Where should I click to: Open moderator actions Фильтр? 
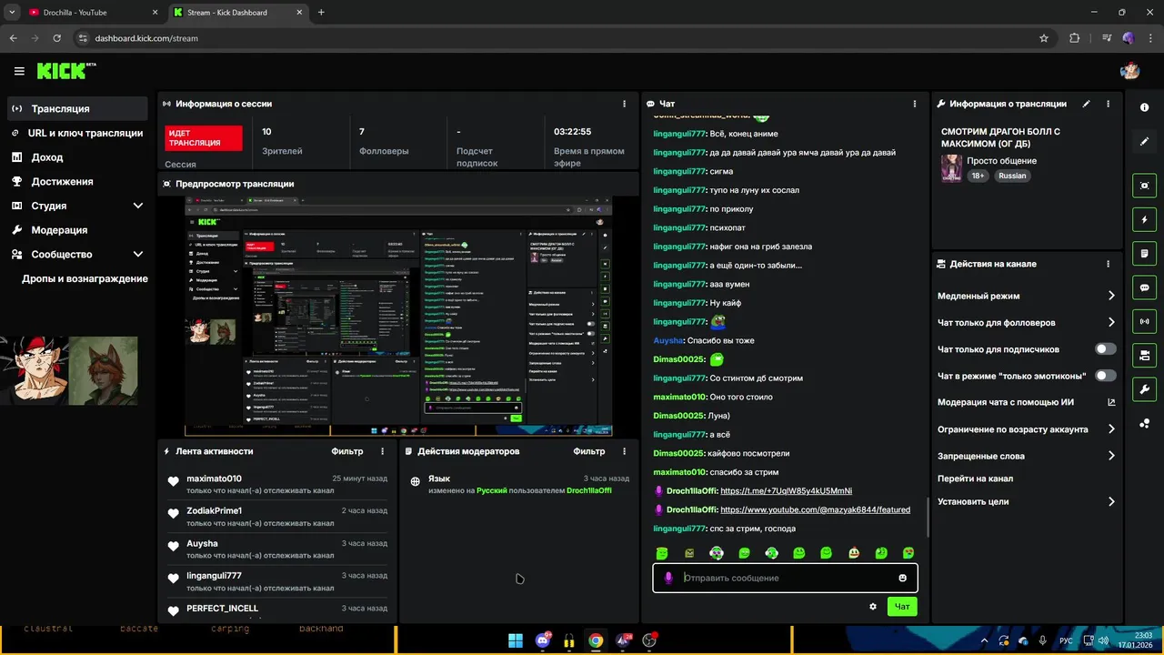click(x=589, y=451)
